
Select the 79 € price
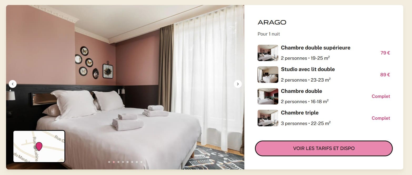pyautogui.click(x=385, y=53)
